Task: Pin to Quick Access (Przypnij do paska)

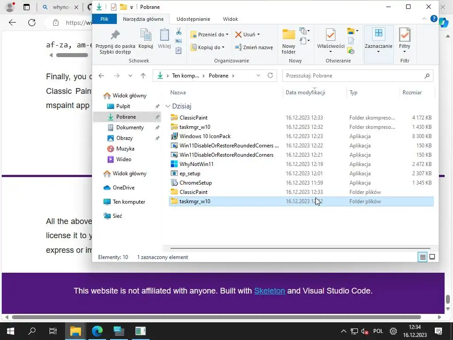Action: click(x=115, y=41)
